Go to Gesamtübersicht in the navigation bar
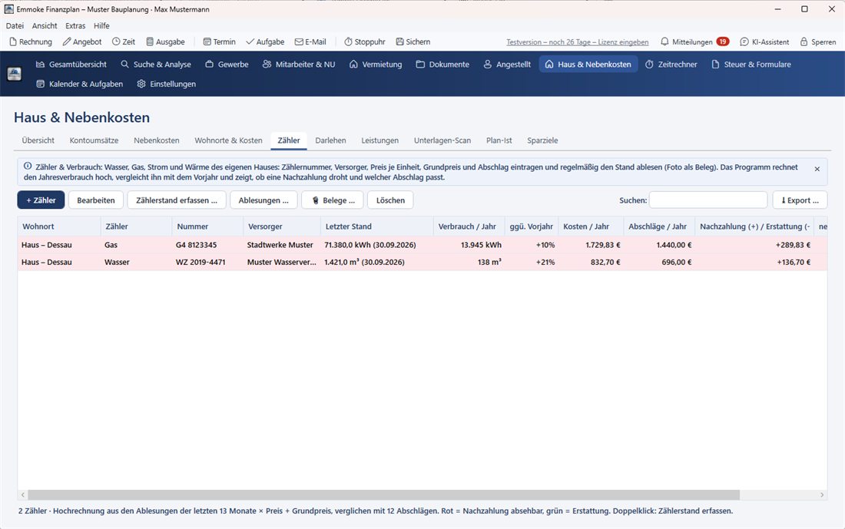845x529 pixels. click(x=71, y=64)
